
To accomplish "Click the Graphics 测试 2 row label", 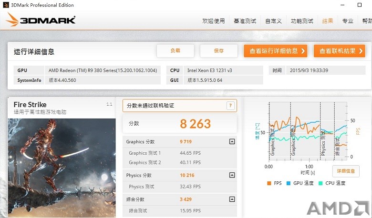I will pos(145,162).
